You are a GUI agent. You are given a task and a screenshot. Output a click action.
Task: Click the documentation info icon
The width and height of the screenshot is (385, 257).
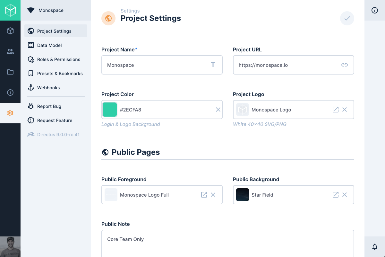tap(10, 93)
